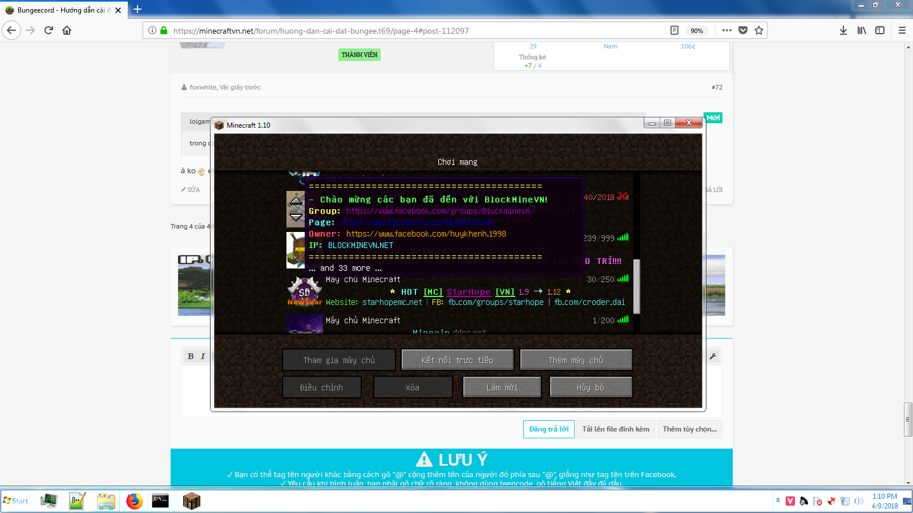The image size is (913, 513).
Task: Open the network connection tray icon
Action: tap(845, 501)
